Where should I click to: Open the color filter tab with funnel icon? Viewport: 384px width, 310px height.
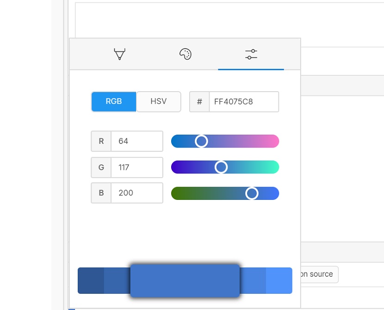point(119,55)
